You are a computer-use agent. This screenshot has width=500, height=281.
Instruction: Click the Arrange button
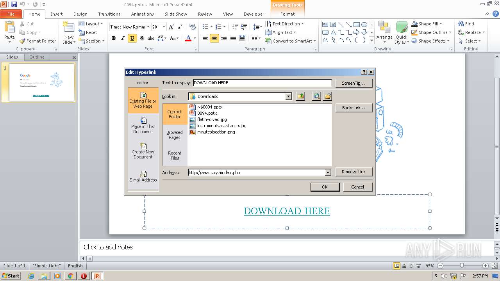point(384,32)
